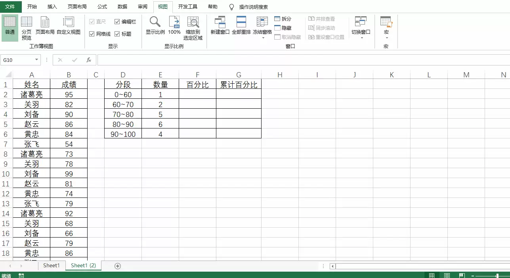The image size is (510, 278).
Task: Zoom to selection (缩放到选定区域)
Action: pos(193,28)
